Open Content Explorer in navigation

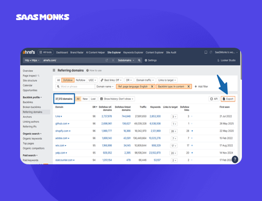coord(155,52)
